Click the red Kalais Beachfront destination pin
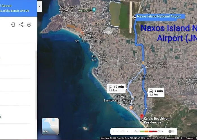197x140 pixels. tap(142, 116)
